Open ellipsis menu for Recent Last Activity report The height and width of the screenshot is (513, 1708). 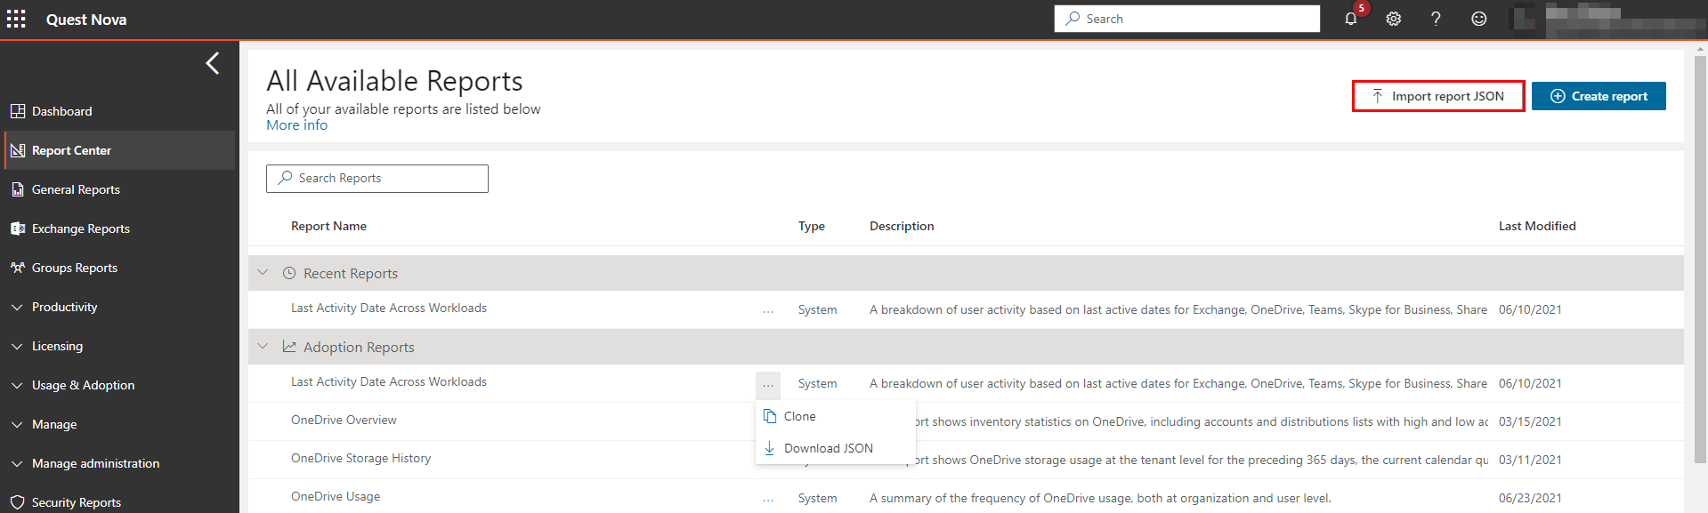pos(768,310)
